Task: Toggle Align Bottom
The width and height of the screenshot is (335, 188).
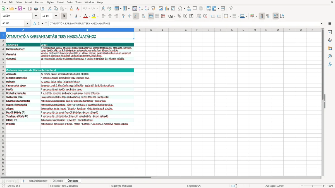Action: pos(136,16)
